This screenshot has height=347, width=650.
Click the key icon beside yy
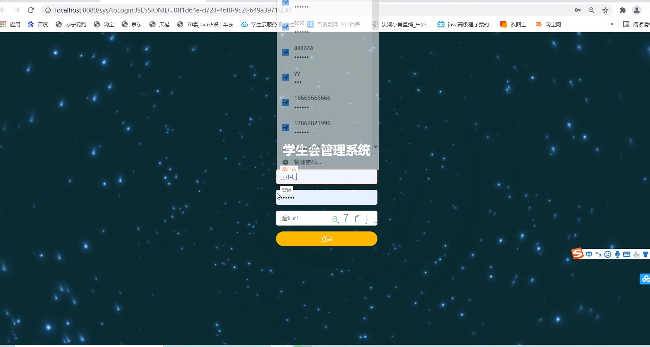tap(285, 77)
